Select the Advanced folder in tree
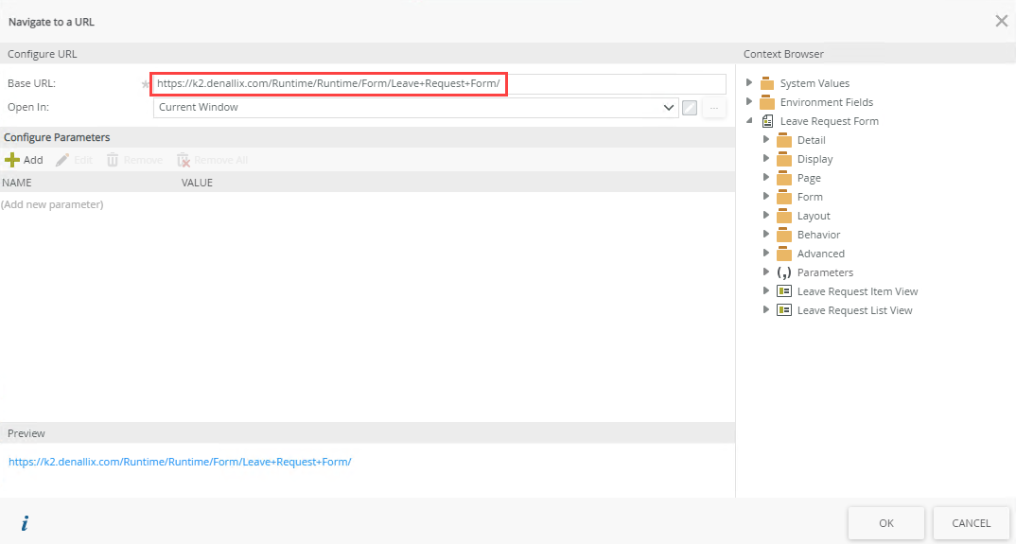Viewport: 1016px width, 544px height. pyautogui.click(x=820, y=254)
